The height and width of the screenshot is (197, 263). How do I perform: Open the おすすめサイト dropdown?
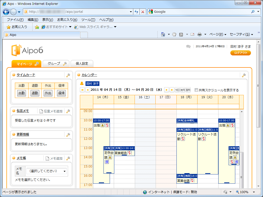pyautogui.click(x=70, y=27)
